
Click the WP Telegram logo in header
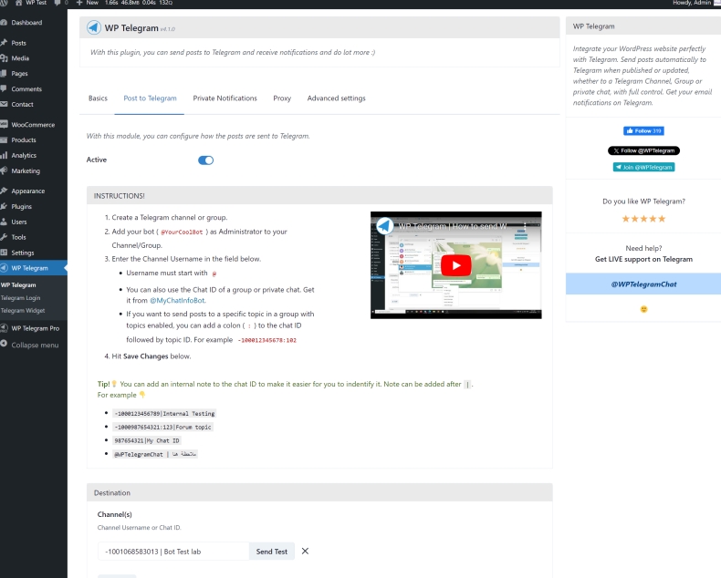[94, 28]
